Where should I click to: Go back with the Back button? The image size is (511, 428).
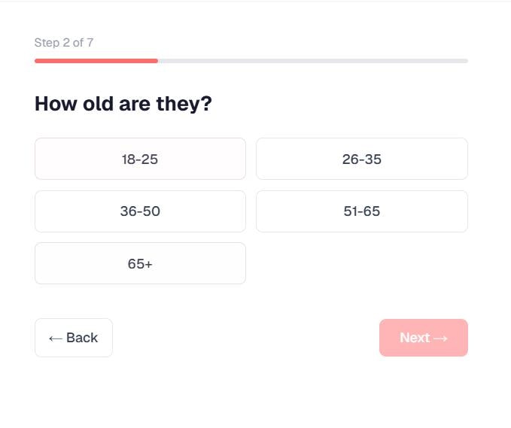pyautogui.click(x=74, y=338)
